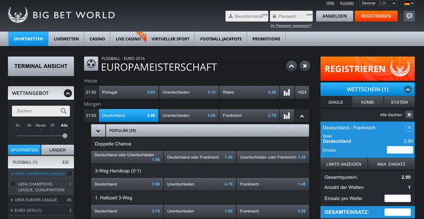Focus the Gesamteinsatz input field

(398, 212)
